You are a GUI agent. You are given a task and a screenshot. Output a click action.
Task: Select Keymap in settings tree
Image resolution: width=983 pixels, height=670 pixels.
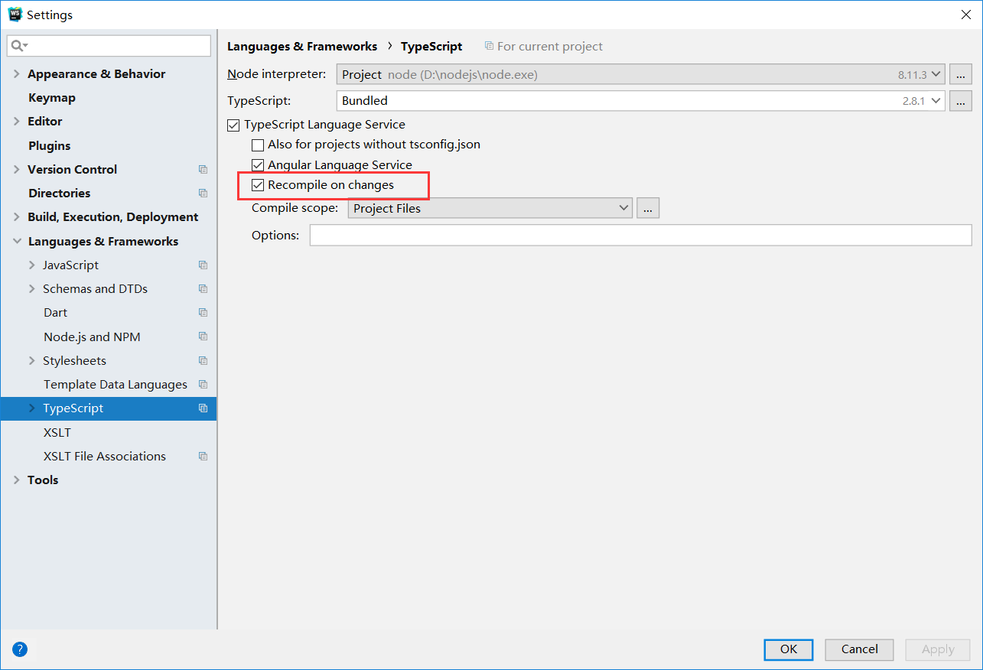(51, 98)
